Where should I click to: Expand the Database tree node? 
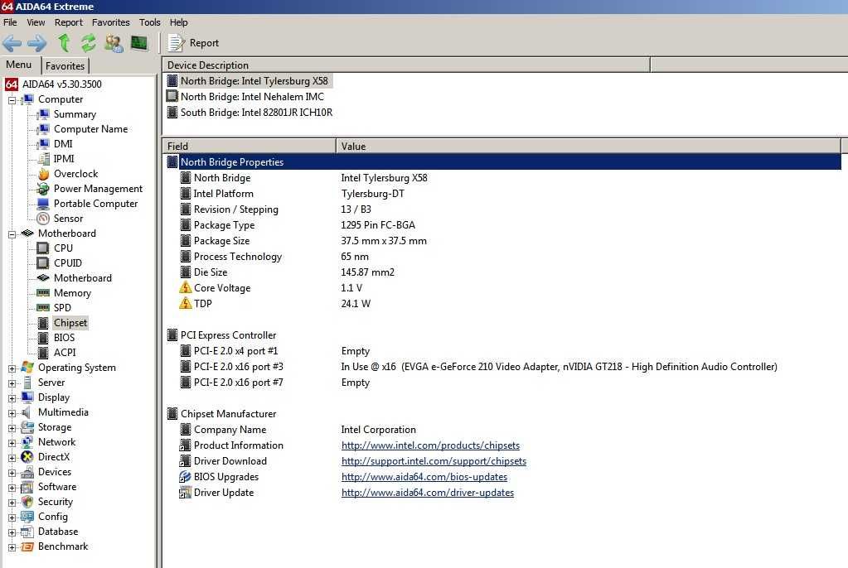[12, 532]
